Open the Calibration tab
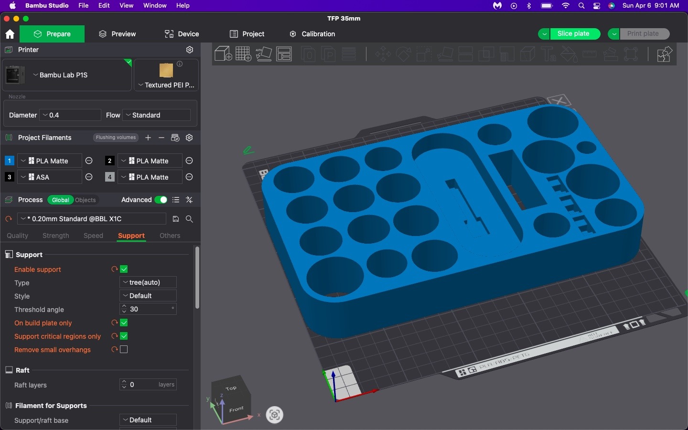Image resolution: width=688 pixels, height=430 pixels. [312, 34]
